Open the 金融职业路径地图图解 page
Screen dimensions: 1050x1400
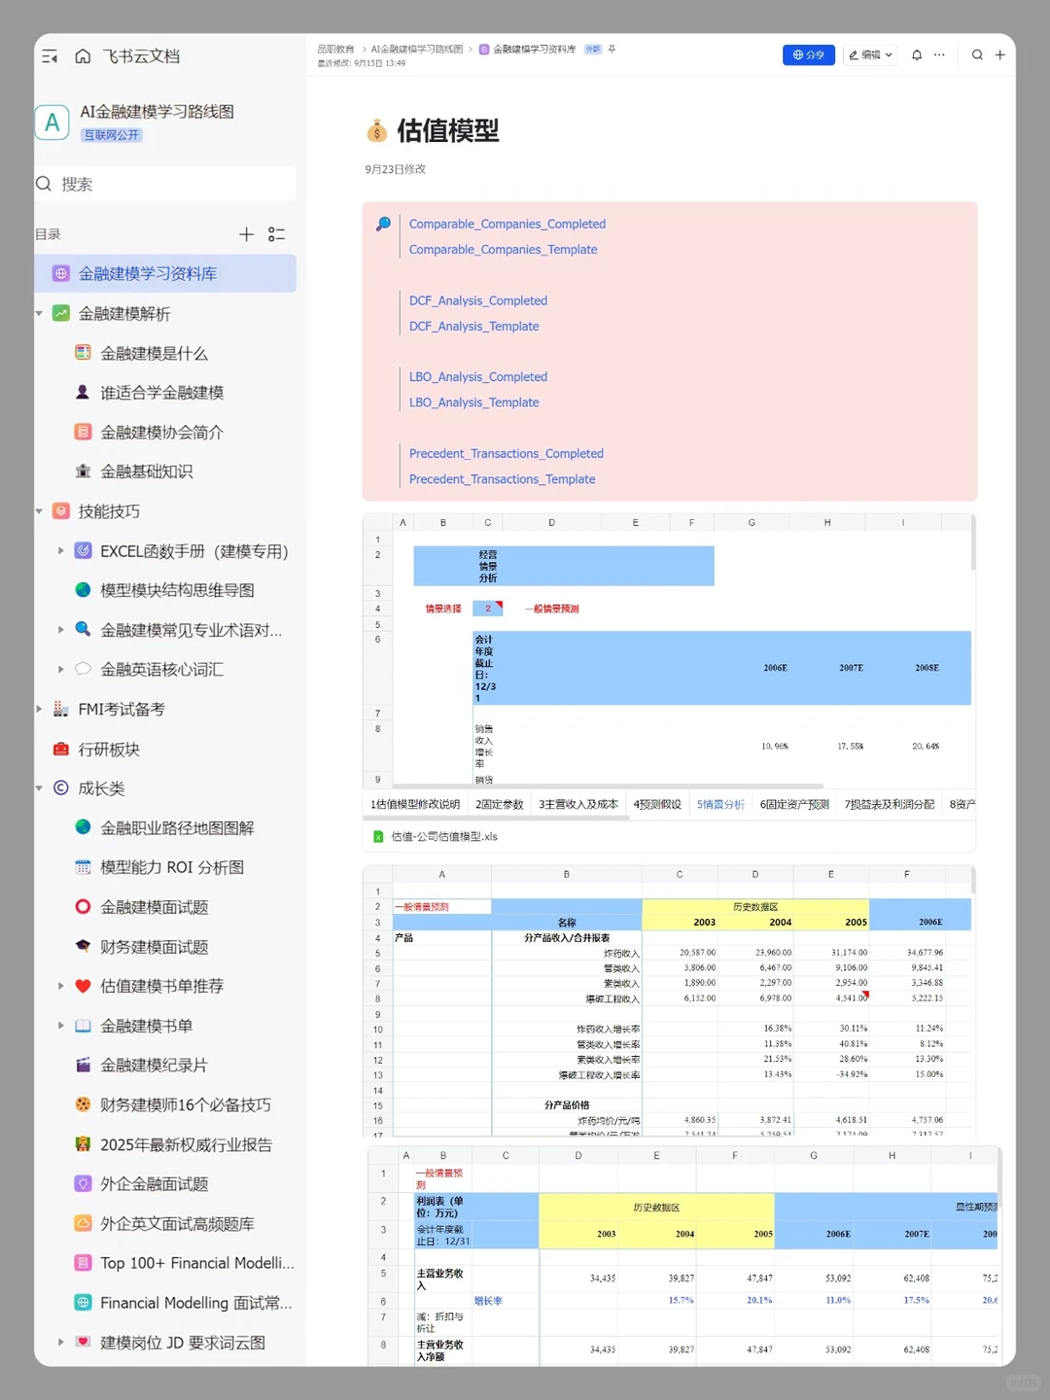[x=177, y=828]
